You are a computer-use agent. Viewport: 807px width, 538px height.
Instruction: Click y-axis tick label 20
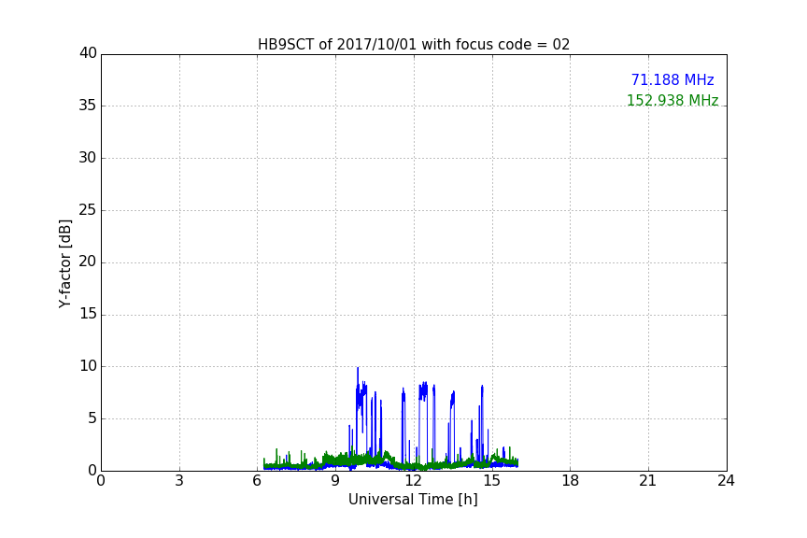[88, 262]
